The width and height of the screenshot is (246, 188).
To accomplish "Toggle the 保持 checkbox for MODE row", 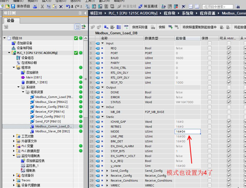I will coord(210,132).
